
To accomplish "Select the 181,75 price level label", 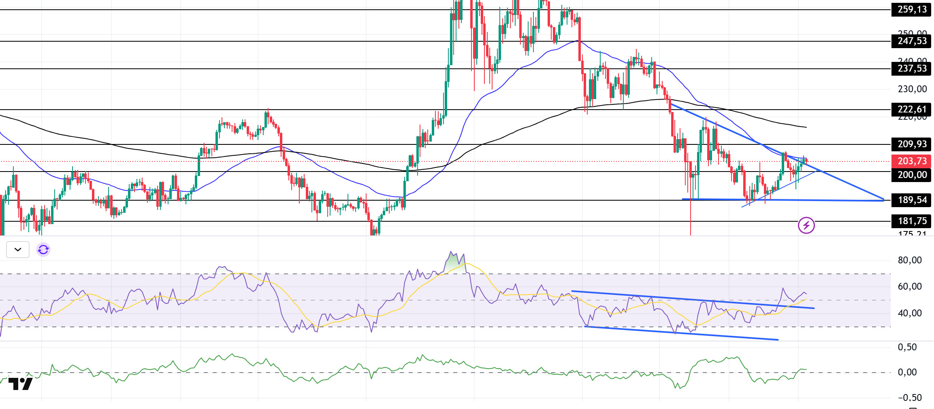I will tap(911, 221).
